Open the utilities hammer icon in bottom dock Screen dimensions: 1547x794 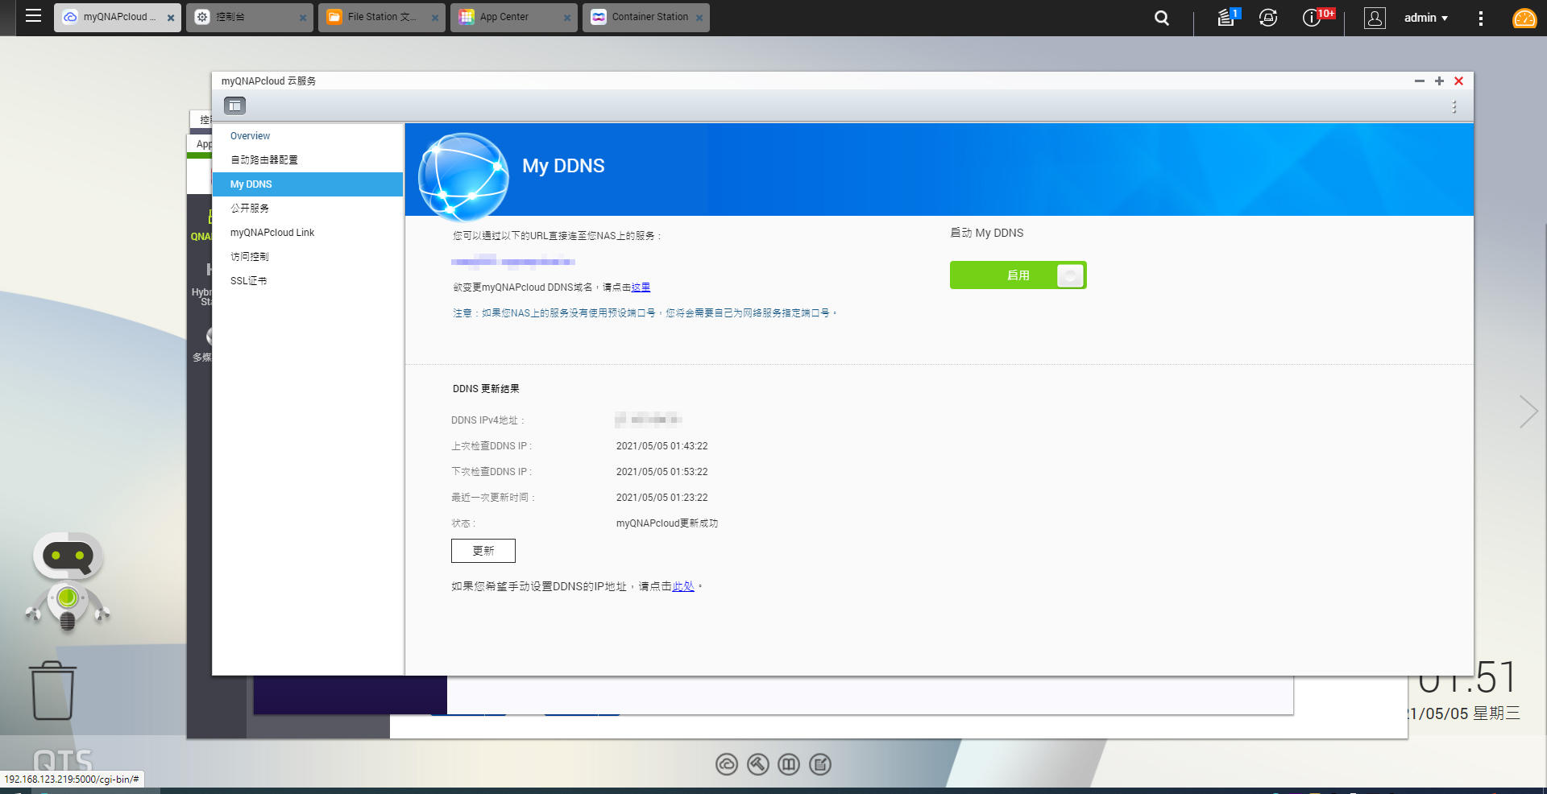coord(757,764)
